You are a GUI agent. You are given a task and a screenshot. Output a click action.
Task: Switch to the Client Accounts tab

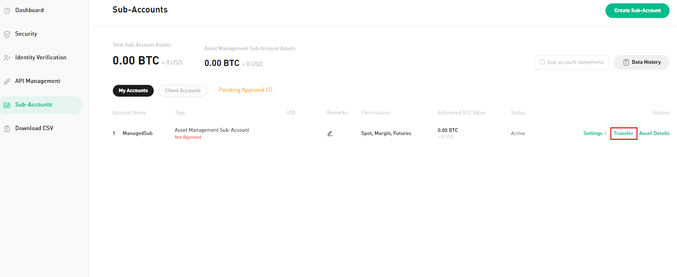click(183, 91)
